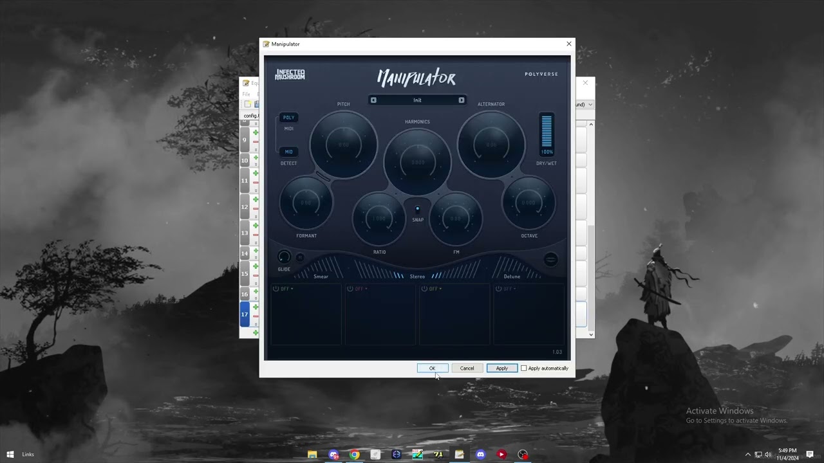This screenshot has width=824, height=463.
Task: Click the Polyverse brand logo
Action: point(541,74)
